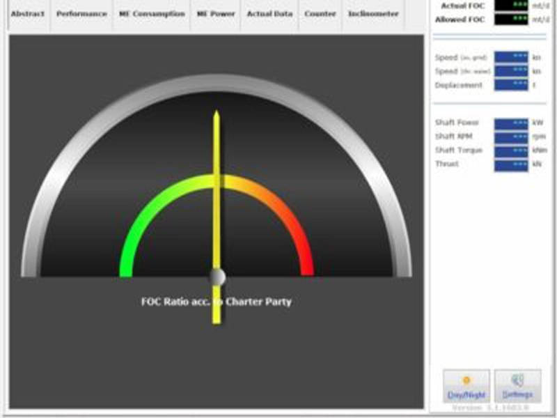This screenshot has height=418, width=557.
Task: Click the version number text
Action: tap(491, 408)
